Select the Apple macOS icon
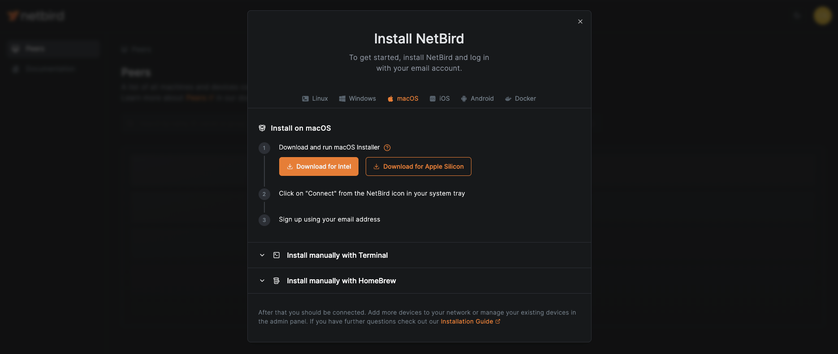The height and width of the screenshot is (354, 838). tap(390, 98)
